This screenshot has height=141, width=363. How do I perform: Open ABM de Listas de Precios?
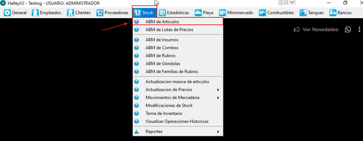177,29
